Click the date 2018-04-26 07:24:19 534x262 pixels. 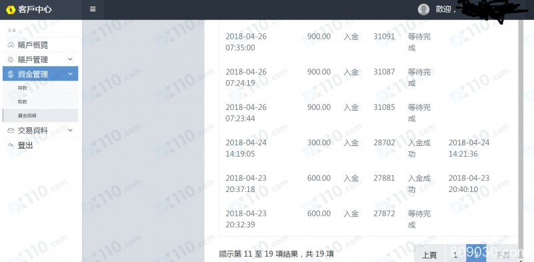coord(246,77)
